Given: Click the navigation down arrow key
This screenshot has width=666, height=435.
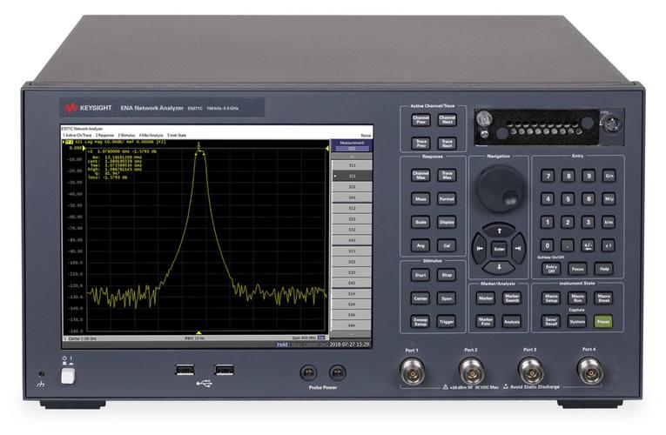Looking at the screenshot, I should pyautogui.click(x=499, y=267).
